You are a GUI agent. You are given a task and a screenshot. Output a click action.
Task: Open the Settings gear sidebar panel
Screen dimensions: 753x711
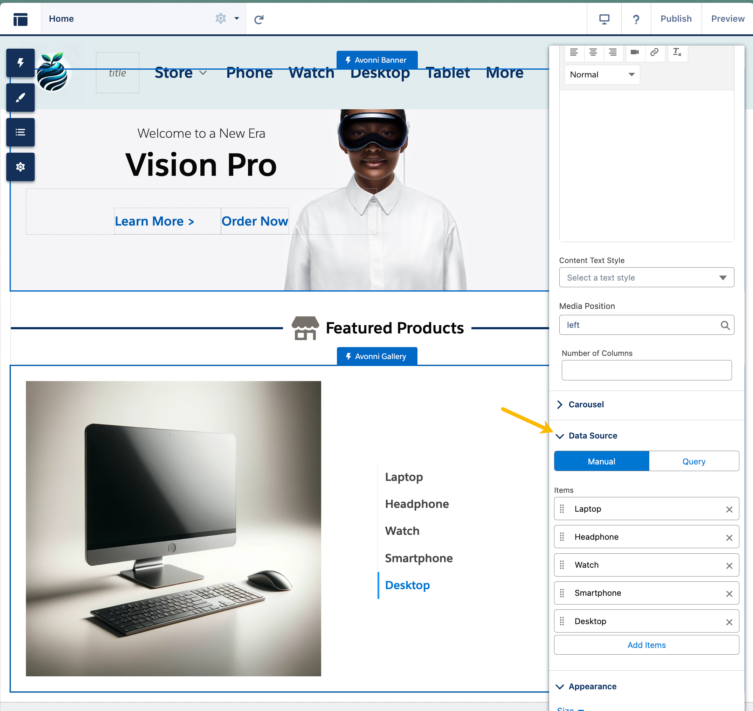click(x=20, y=167)
